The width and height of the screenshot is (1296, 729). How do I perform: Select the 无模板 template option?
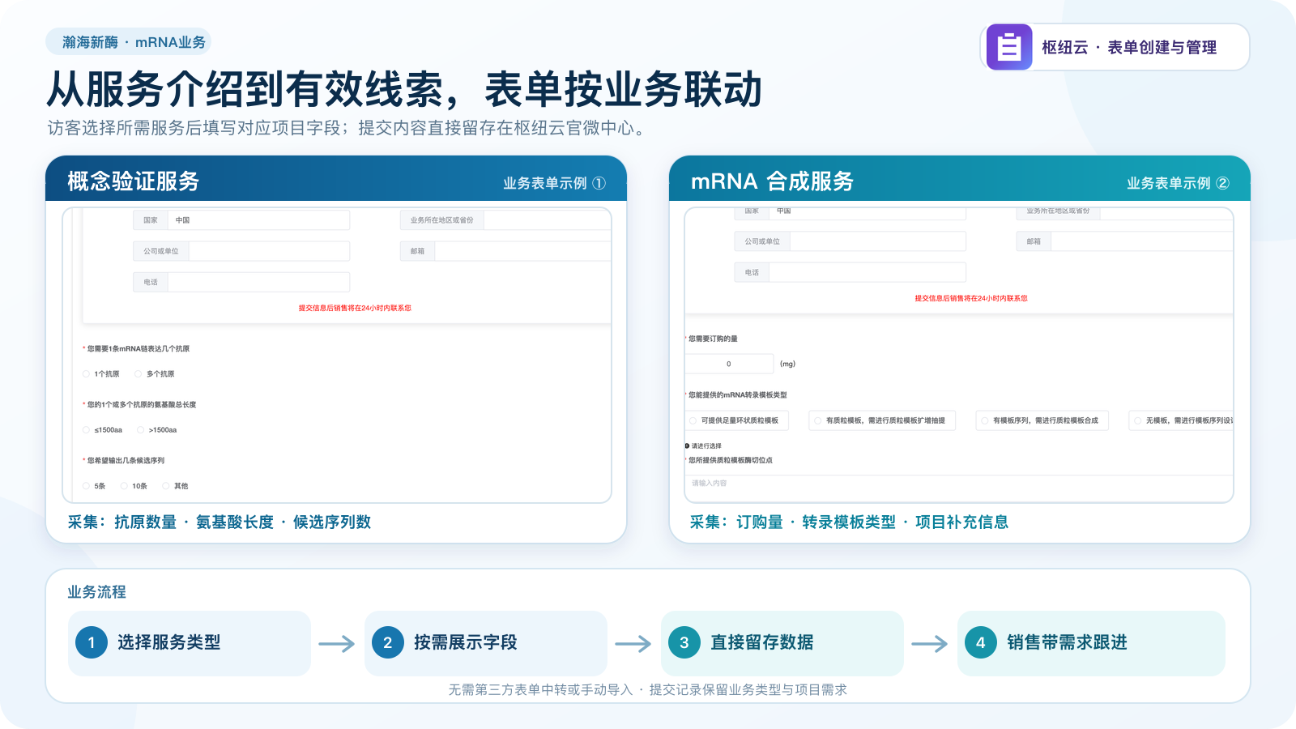pos(1181,420)
